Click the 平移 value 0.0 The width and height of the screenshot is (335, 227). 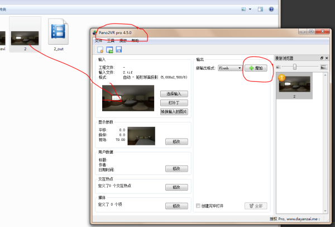122,130
